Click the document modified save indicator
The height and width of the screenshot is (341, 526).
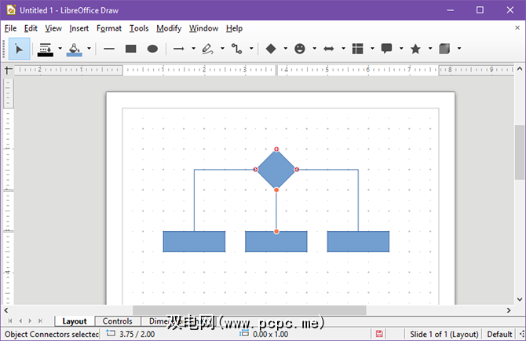(x=379, y=335)
